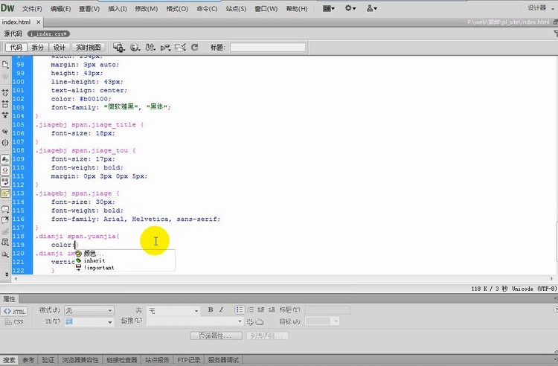Click the multiscreen preview icon

[119, 48]
